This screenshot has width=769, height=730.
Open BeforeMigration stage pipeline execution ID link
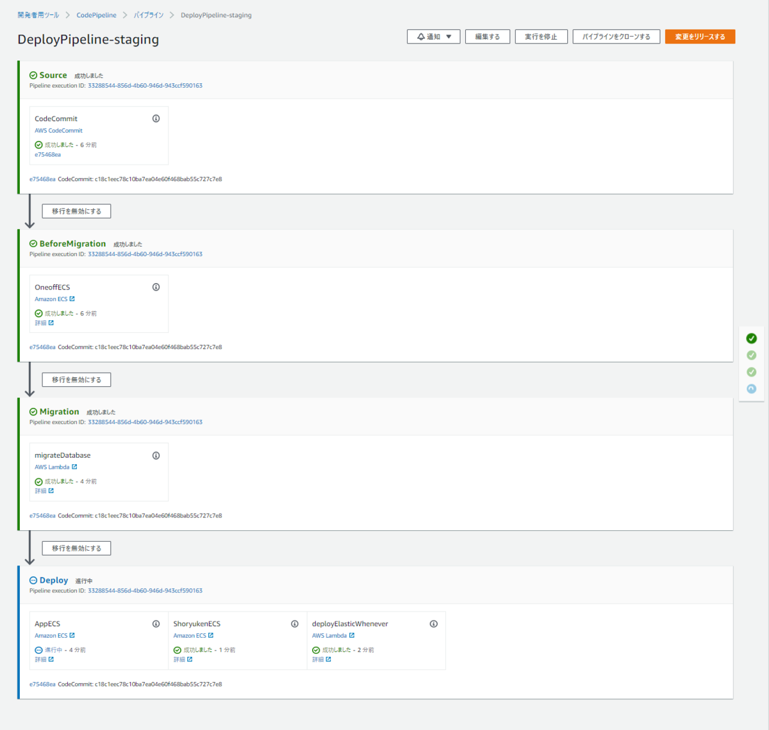[x=145, y=254]
